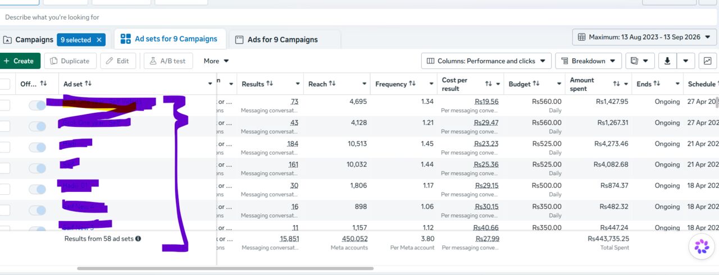719x275 pixels.
Task: Click the Duplicate button
Action: (70, 61)
